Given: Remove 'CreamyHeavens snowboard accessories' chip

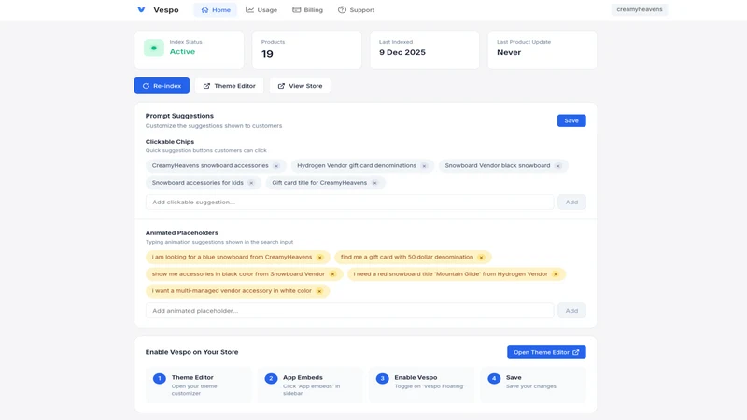Looking at the screenshot, I should pos(276,166).
